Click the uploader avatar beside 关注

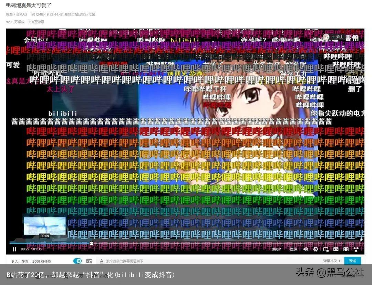click(x=326, y=37)
